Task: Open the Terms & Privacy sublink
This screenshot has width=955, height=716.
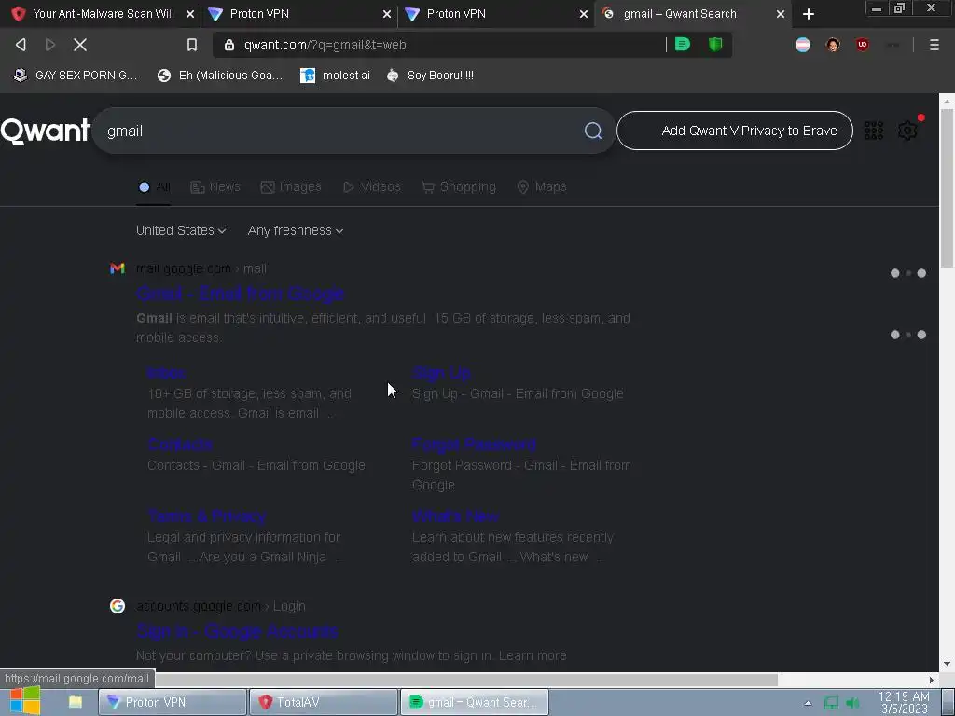Action: [206, 516]
